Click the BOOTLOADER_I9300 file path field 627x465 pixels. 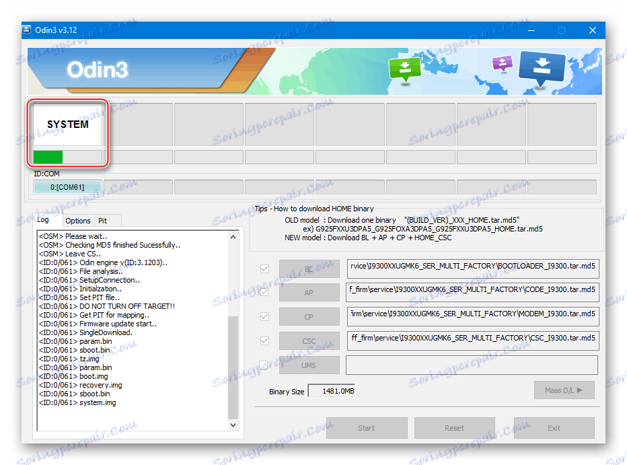(473, 269)
